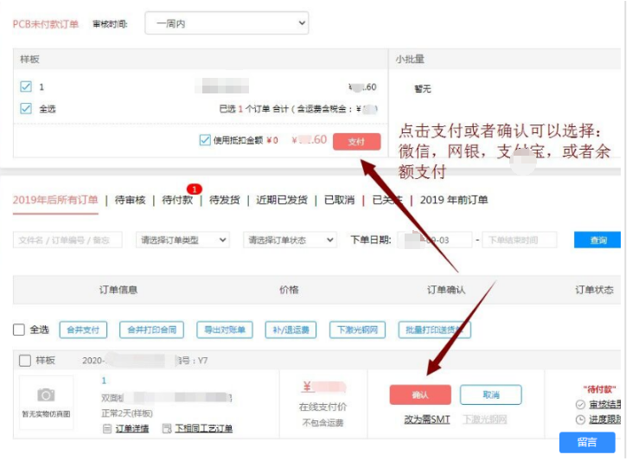The height and width of the screenshot is (474, 632).
Task: Expand the 请选择订单类型 dropdown
Action: pos(182,240)
